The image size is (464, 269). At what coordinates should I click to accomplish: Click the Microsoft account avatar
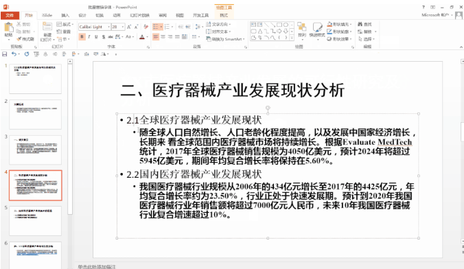(459, 15)
